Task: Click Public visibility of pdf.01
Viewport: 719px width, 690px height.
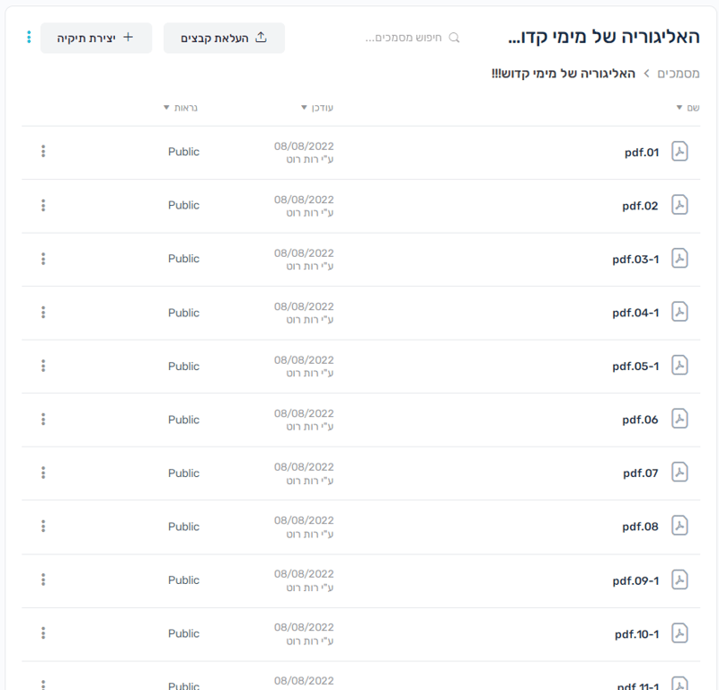Action: [x=183, y=151]
